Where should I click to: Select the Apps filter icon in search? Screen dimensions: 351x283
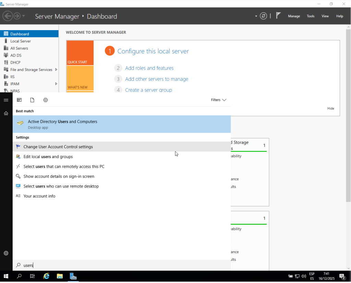coord(20,100)
